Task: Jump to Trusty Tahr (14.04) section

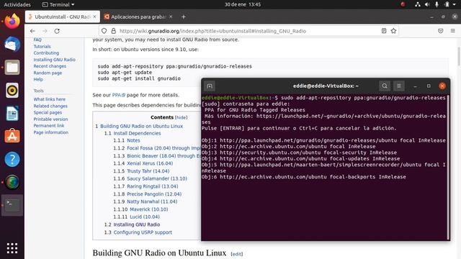Action: point(148,171)
